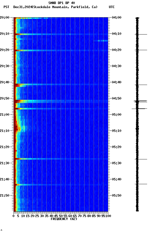Viewport: 149px width, 233px height.
Task: Click the '80' frequency axis label
Action: (x=89, y=216)
